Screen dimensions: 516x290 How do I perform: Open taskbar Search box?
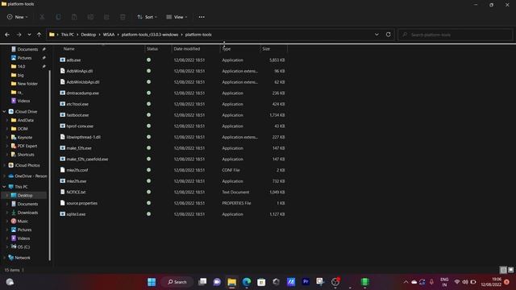(177, 282)
